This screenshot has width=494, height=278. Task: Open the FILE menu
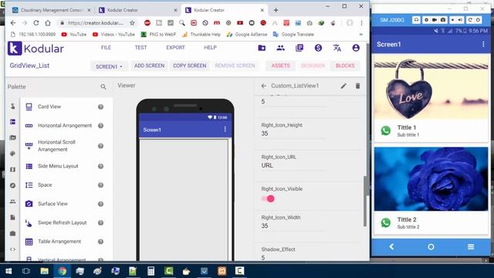tap(106, 48)
